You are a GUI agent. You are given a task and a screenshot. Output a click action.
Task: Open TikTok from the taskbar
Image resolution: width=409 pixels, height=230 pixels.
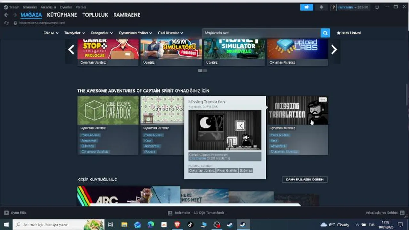190,225
